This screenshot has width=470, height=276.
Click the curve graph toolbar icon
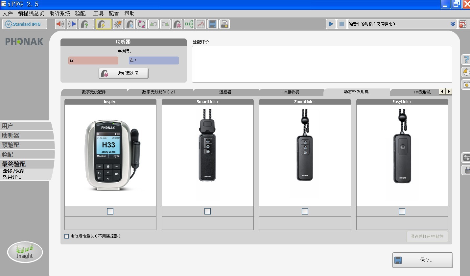pos(201,24)
